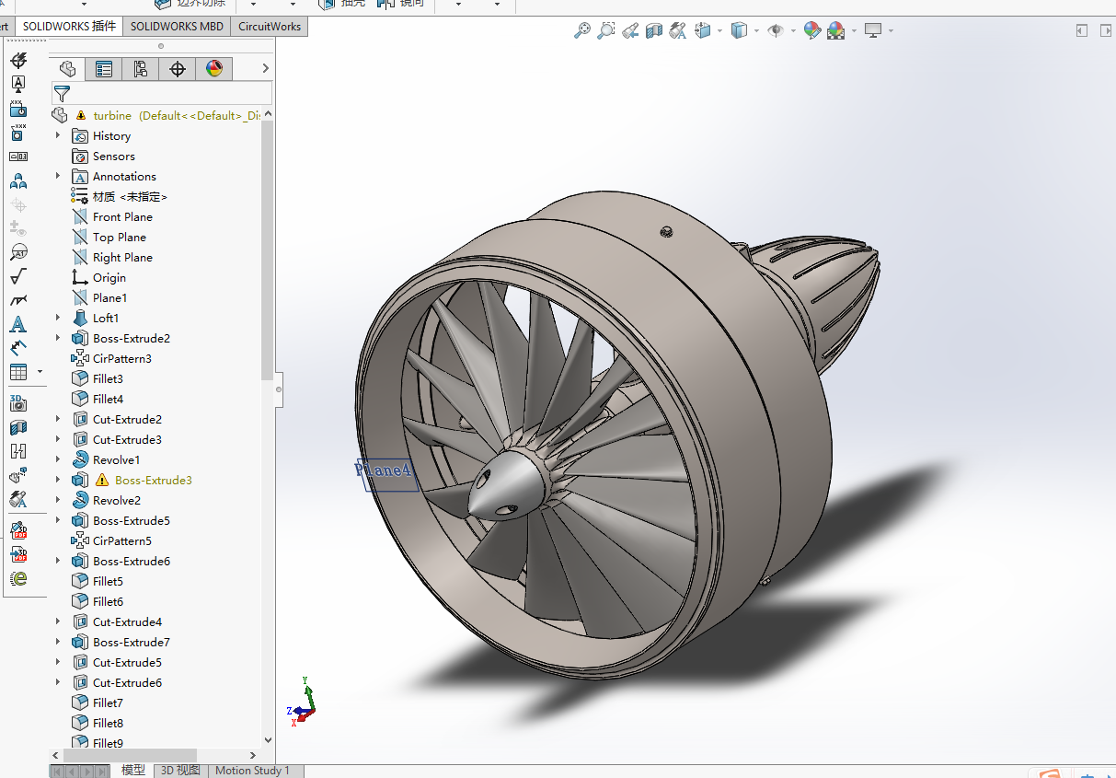1116x778 pixels.
Task: Click the Apply Scene icon
Action: 835,30
